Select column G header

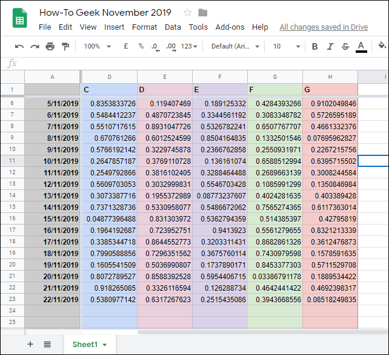[275, 77]
